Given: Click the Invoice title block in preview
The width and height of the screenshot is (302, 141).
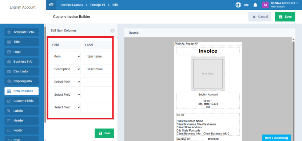Looking at the screenshot, I should coord(208,51).
